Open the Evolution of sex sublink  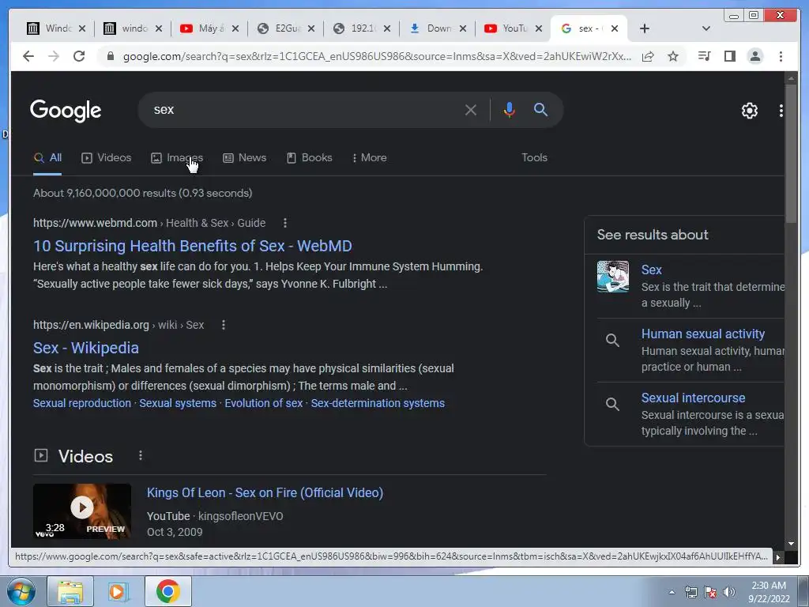click(264, 403)
